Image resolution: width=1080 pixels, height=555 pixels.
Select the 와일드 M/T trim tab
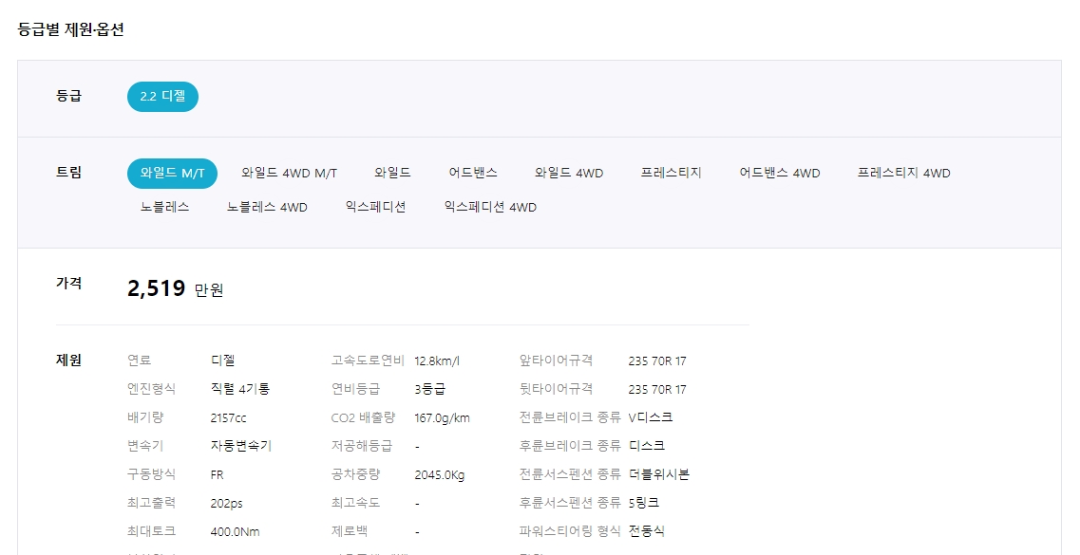(171, 173)
